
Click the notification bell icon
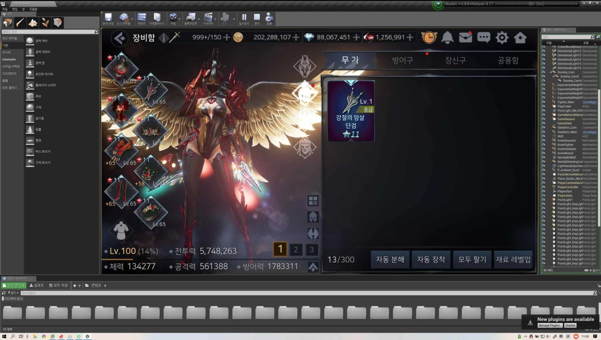point(447,38)
